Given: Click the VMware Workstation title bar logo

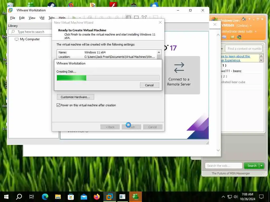Looking at the screenshot, I should pos(10,10).
